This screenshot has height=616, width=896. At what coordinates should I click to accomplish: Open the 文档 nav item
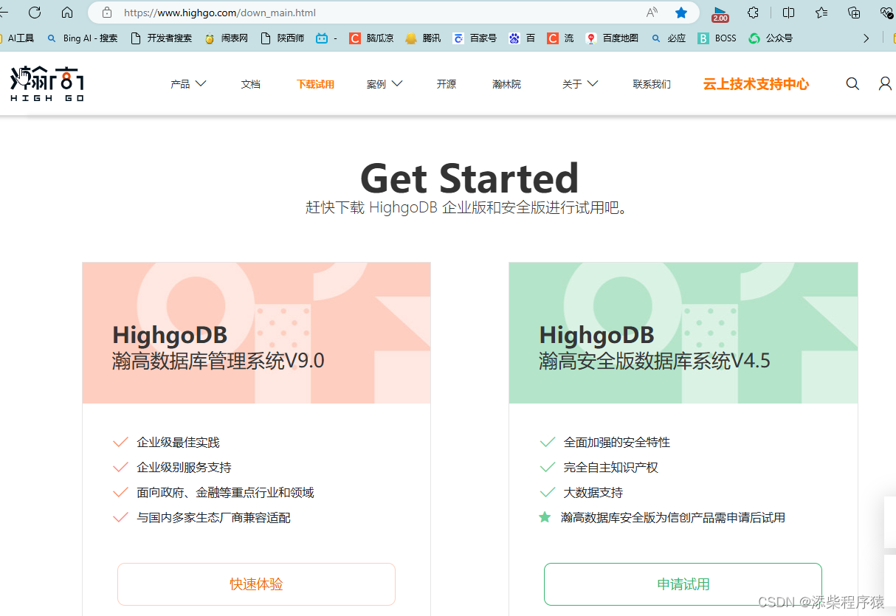[251, 84]
